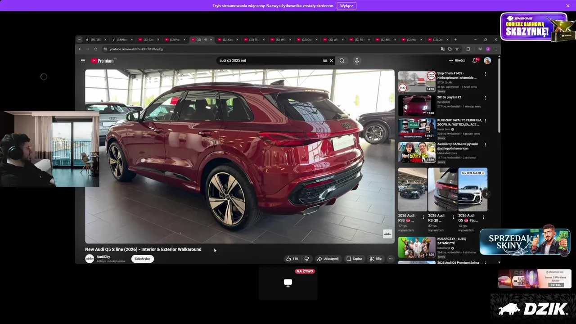Image resolution: width=576 pixels, height=324 pixels.
Task: Share the video via Udostępnij
Action: [328, 259]
